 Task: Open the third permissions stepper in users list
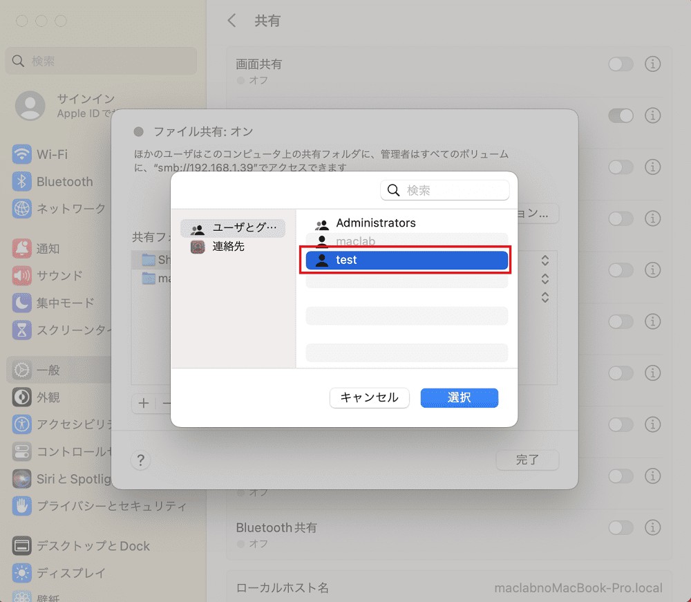click(545, 297)
